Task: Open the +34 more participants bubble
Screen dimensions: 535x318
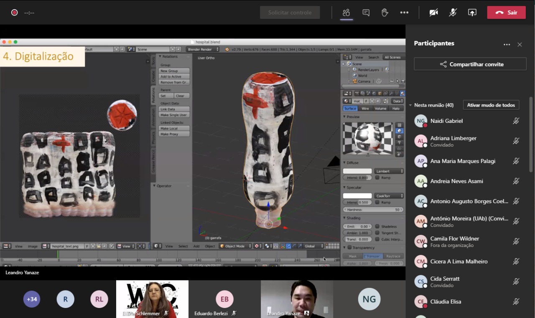Action: pos(32,299)
